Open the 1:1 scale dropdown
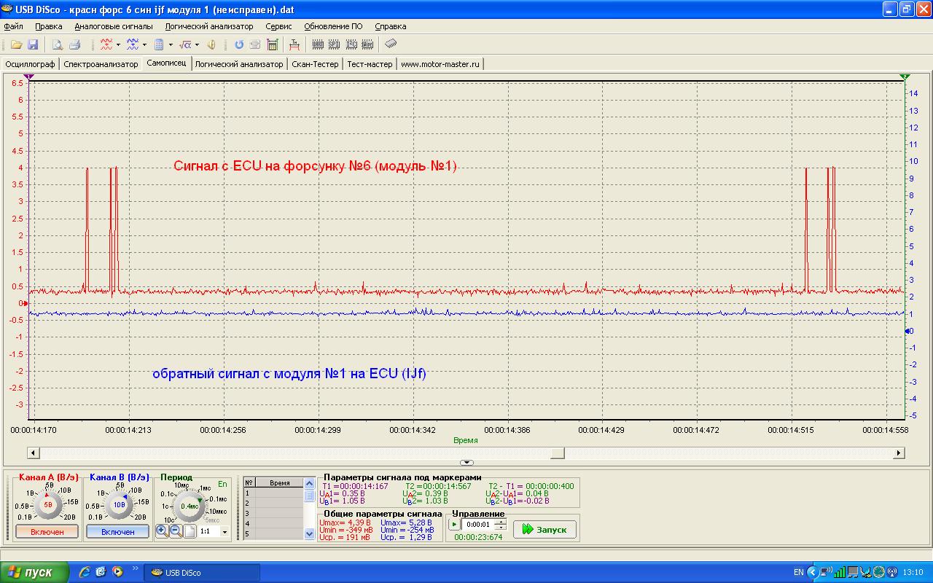The image size is (933, 583). [x=225, y=532]
